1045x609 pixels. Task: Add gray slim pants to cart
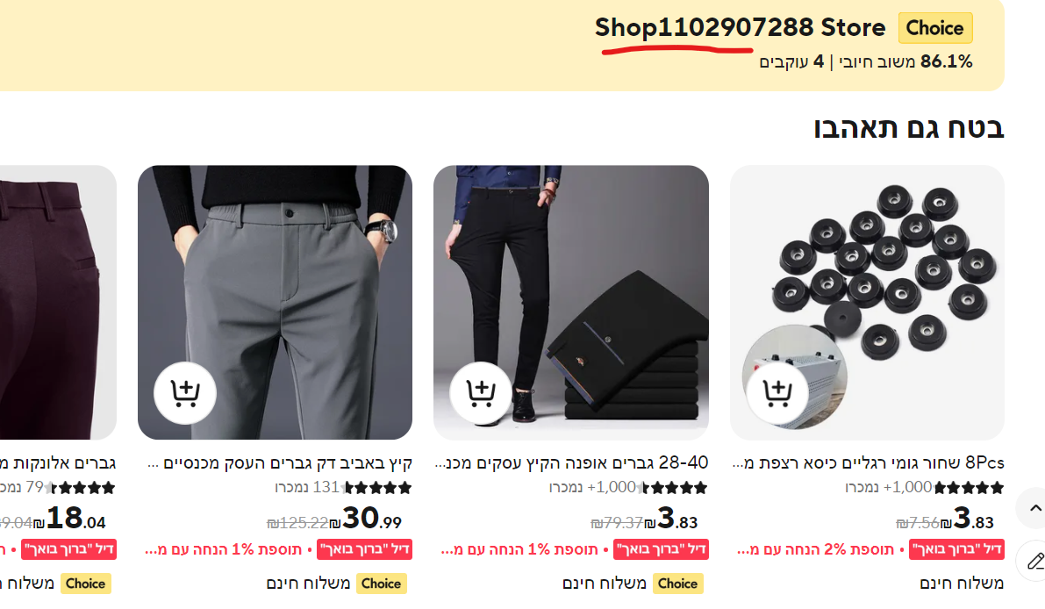click(185, 393)
